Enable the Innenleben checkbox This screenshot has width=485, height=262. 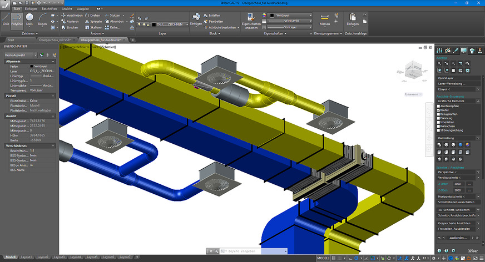[438, 122]
